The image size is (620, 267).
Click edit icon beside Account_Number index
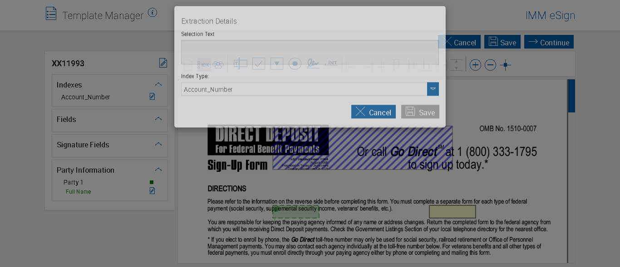(153, 97)
